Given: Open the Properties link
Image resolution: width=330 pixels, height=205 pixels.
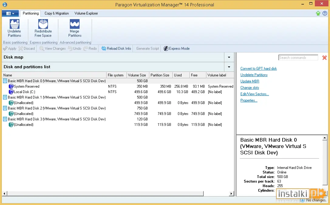Looking at the screenshot, I should [x=249, y=100].
